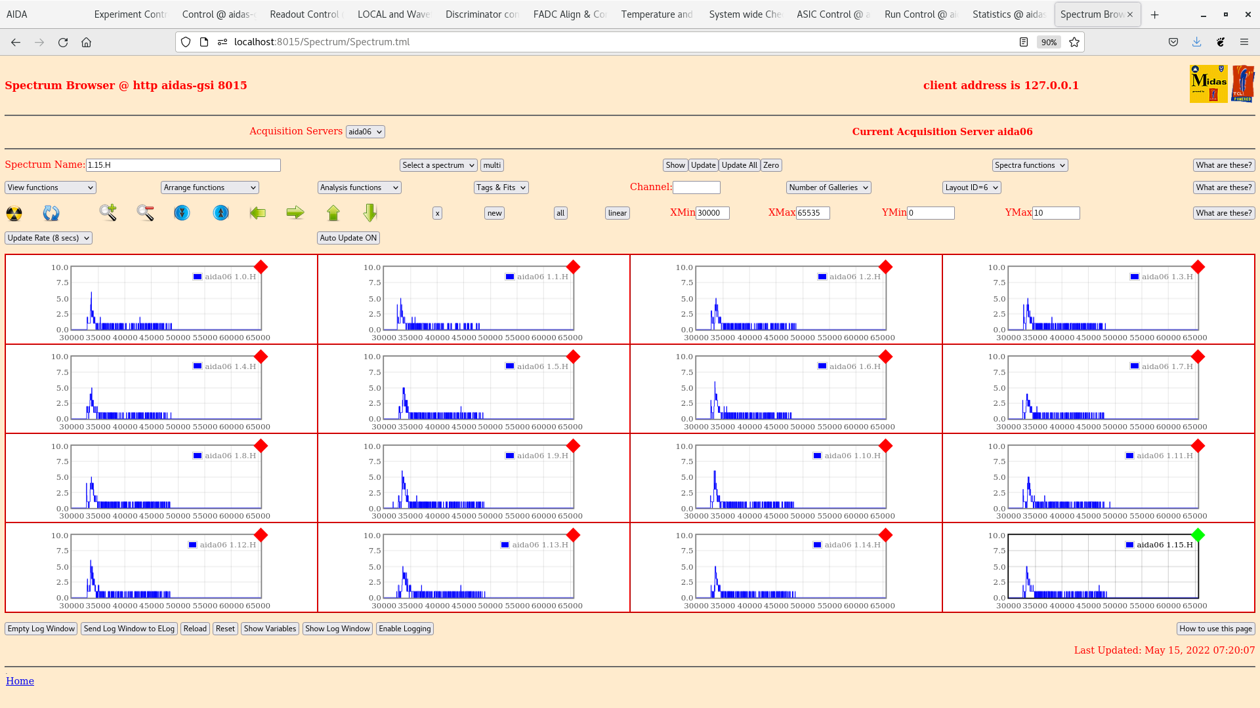Viewport: 1260px width, 708px height.
Task: Click the green left arrow icon
Action: pyautogui.click(x=258, y=213)
